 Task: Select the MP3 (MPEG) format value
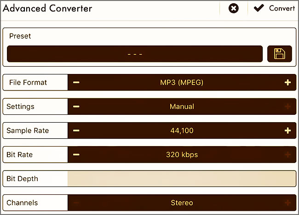pos(182,82)
